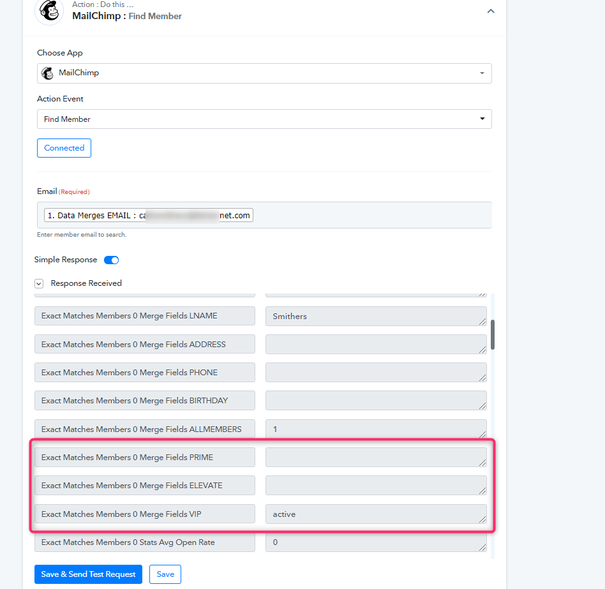Screen dimensions: 605x589
Task: Click resize handle of ALLMEMBERS value field
Action: tap(482, 435)
